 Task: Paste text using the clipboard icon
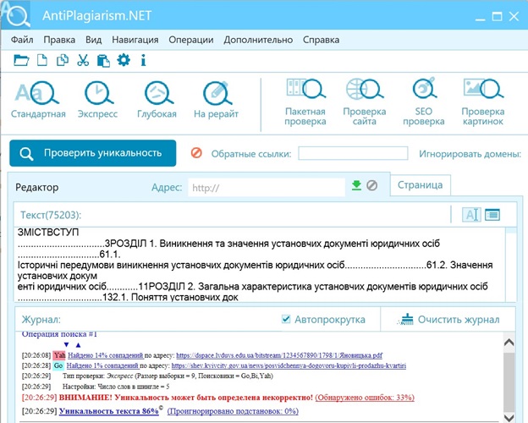(103, 61)
